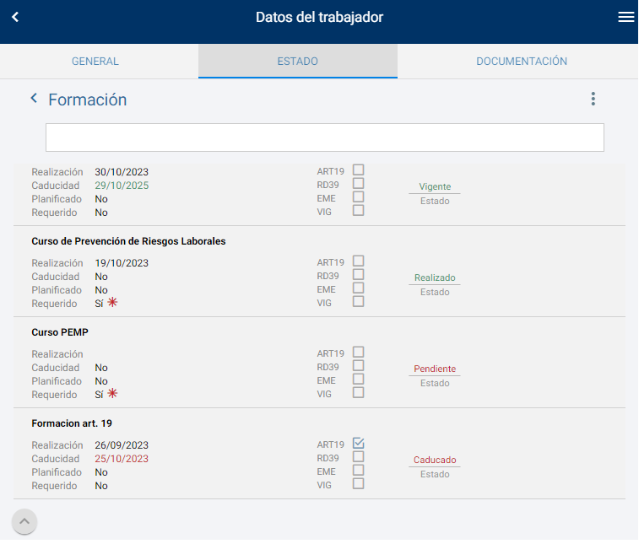
Task: Open the hamburger menu at top right
Action: click(625, 17)
